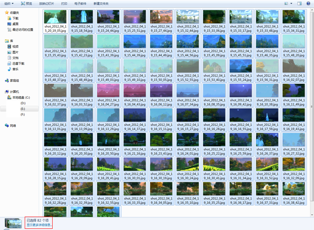Viewport: 314px width, 230px height.
Task: Select thumbnail of shot_2012_04_19_16_06_12.jpg
Action: tap(161, 90)
